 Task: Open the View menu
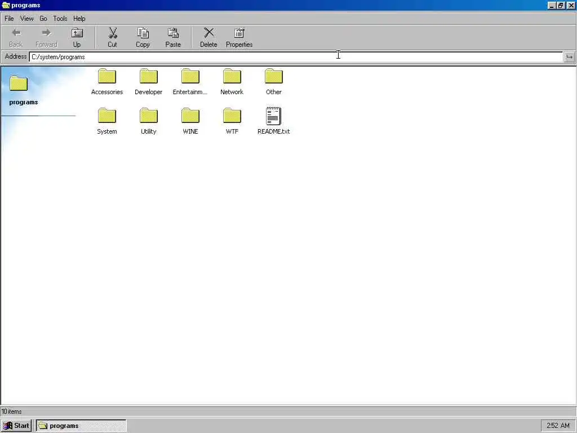(27, 19)
